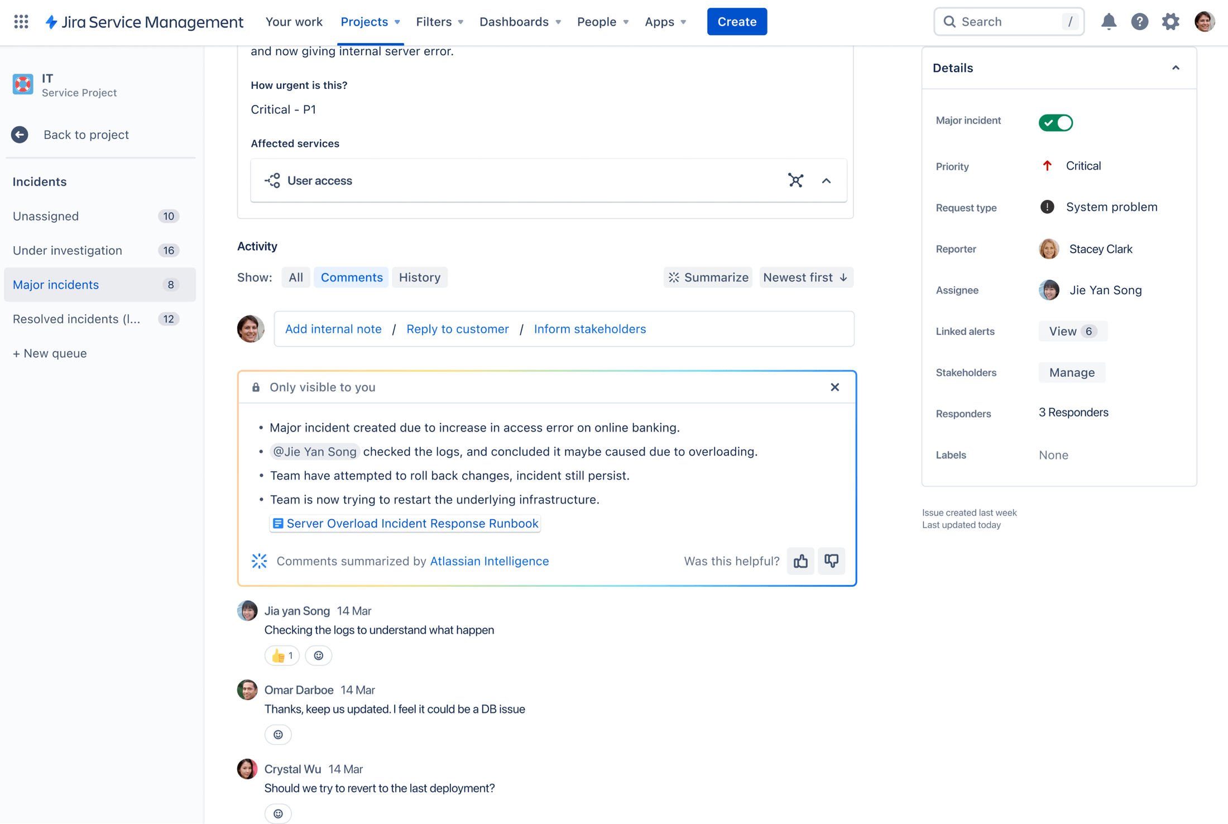Viewport: 1228px width, 824px height.
Task: Click the search input field
Action: 1008,21
